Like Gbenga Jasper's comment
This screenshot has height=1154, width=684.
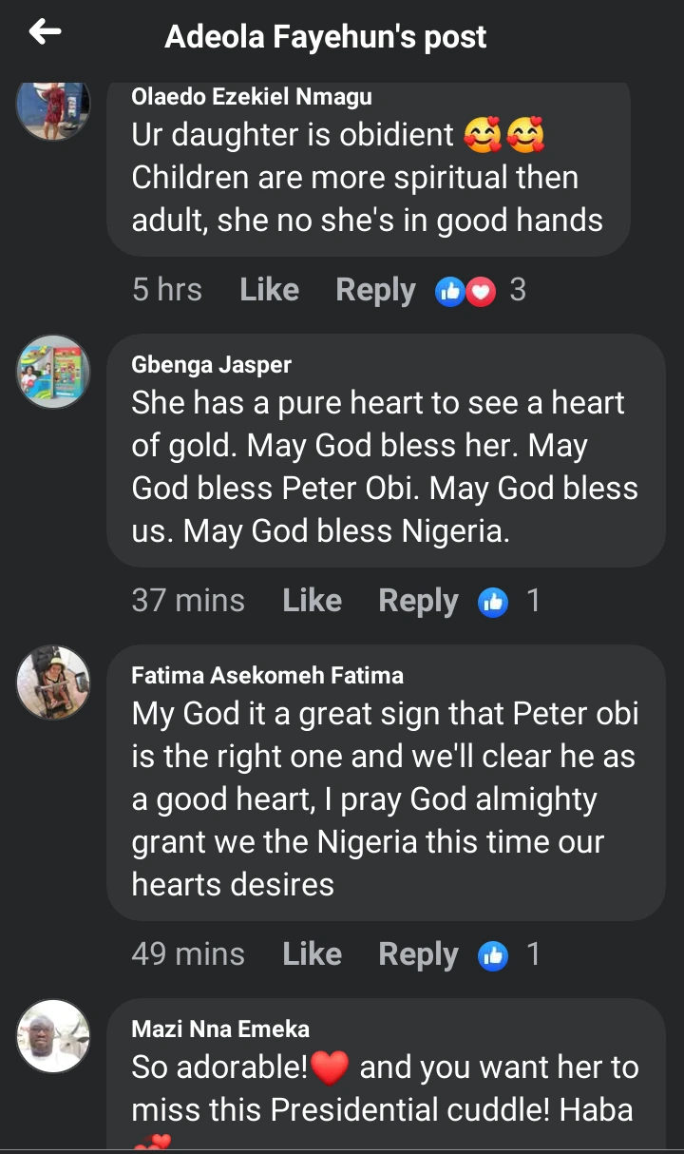312,601
